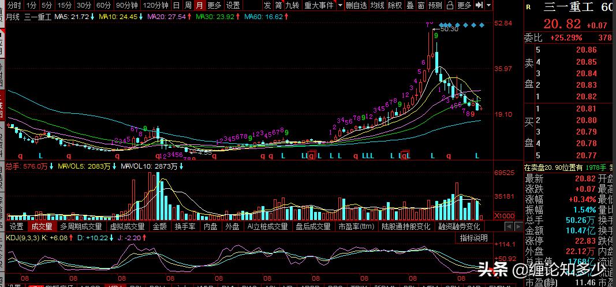Click the 50.30 peak price label on chart
The width and height of the screenshot is (616, 287).
point(449,28)
